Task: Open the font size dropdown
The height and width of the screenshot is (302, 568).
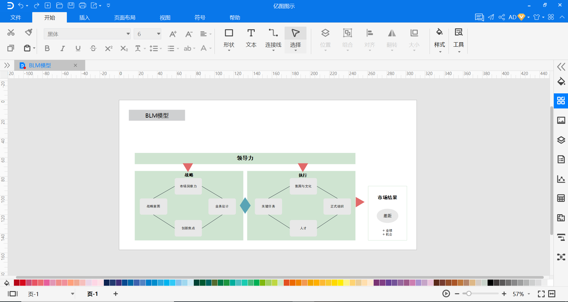Action: [159, 34]
